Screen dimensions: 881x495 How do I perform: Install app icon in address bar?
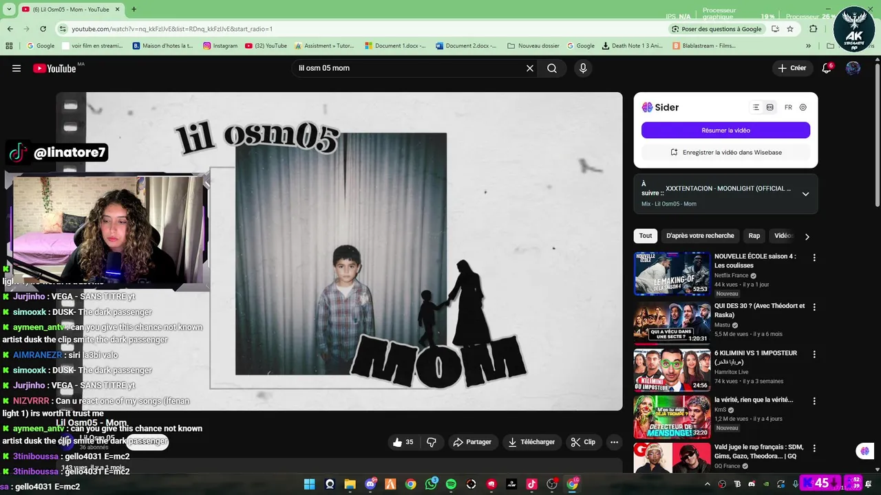[x=775, y=29]
